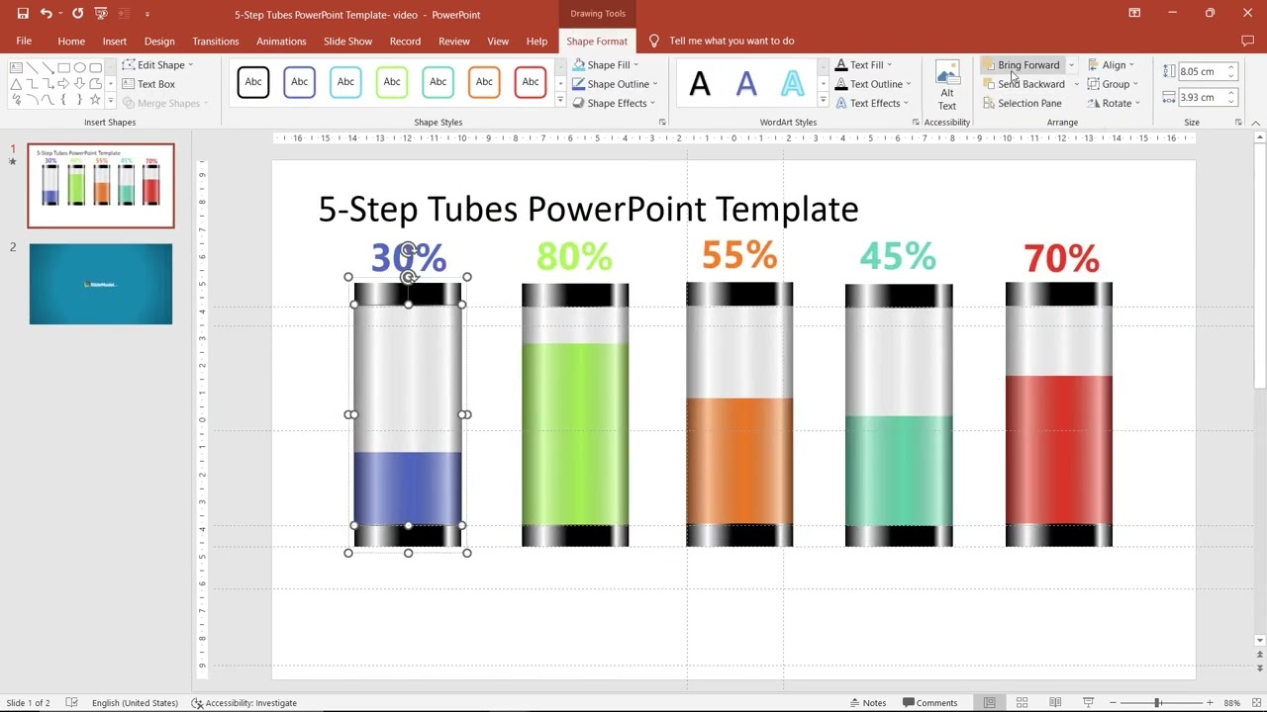Open Ribbon Display Options icon
Image resolution: width=1267 pixels, height=712 pixels.
click(x=1134, y=14)
